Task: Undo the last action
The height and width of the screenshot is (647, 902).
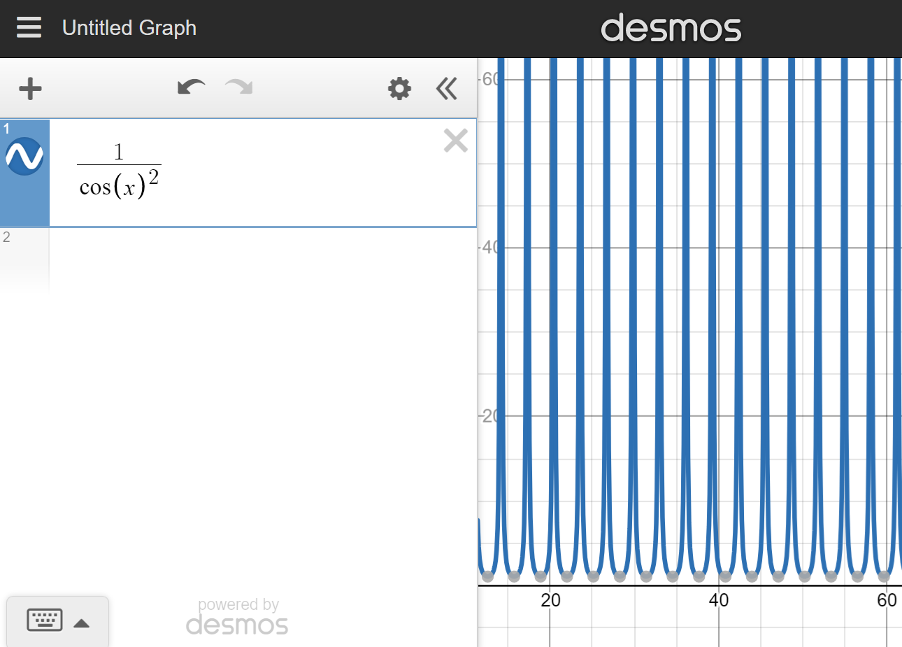Action: point(191,87)
